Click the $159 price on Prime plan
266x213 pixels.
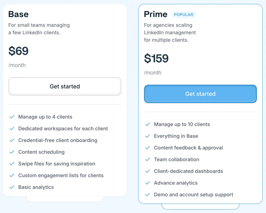coord(156,58)
